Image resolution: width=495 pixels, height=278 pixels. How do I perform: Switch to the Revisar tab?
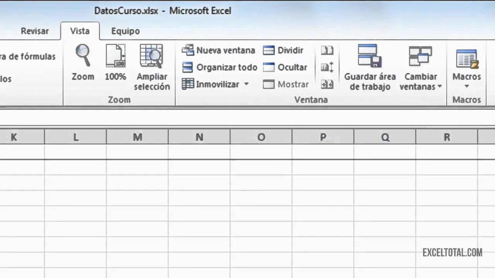(x=35, y=31)
